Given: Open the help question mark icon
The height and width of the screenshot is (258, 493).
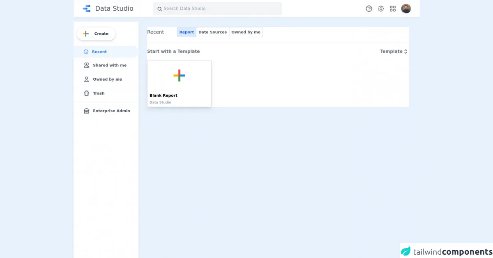Looking at the screenshot, I should click(369, 9).
